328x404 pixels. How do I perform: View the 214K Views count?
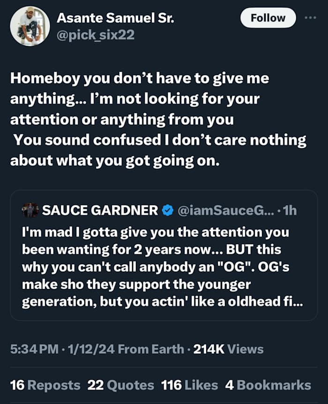click(229, 349)
